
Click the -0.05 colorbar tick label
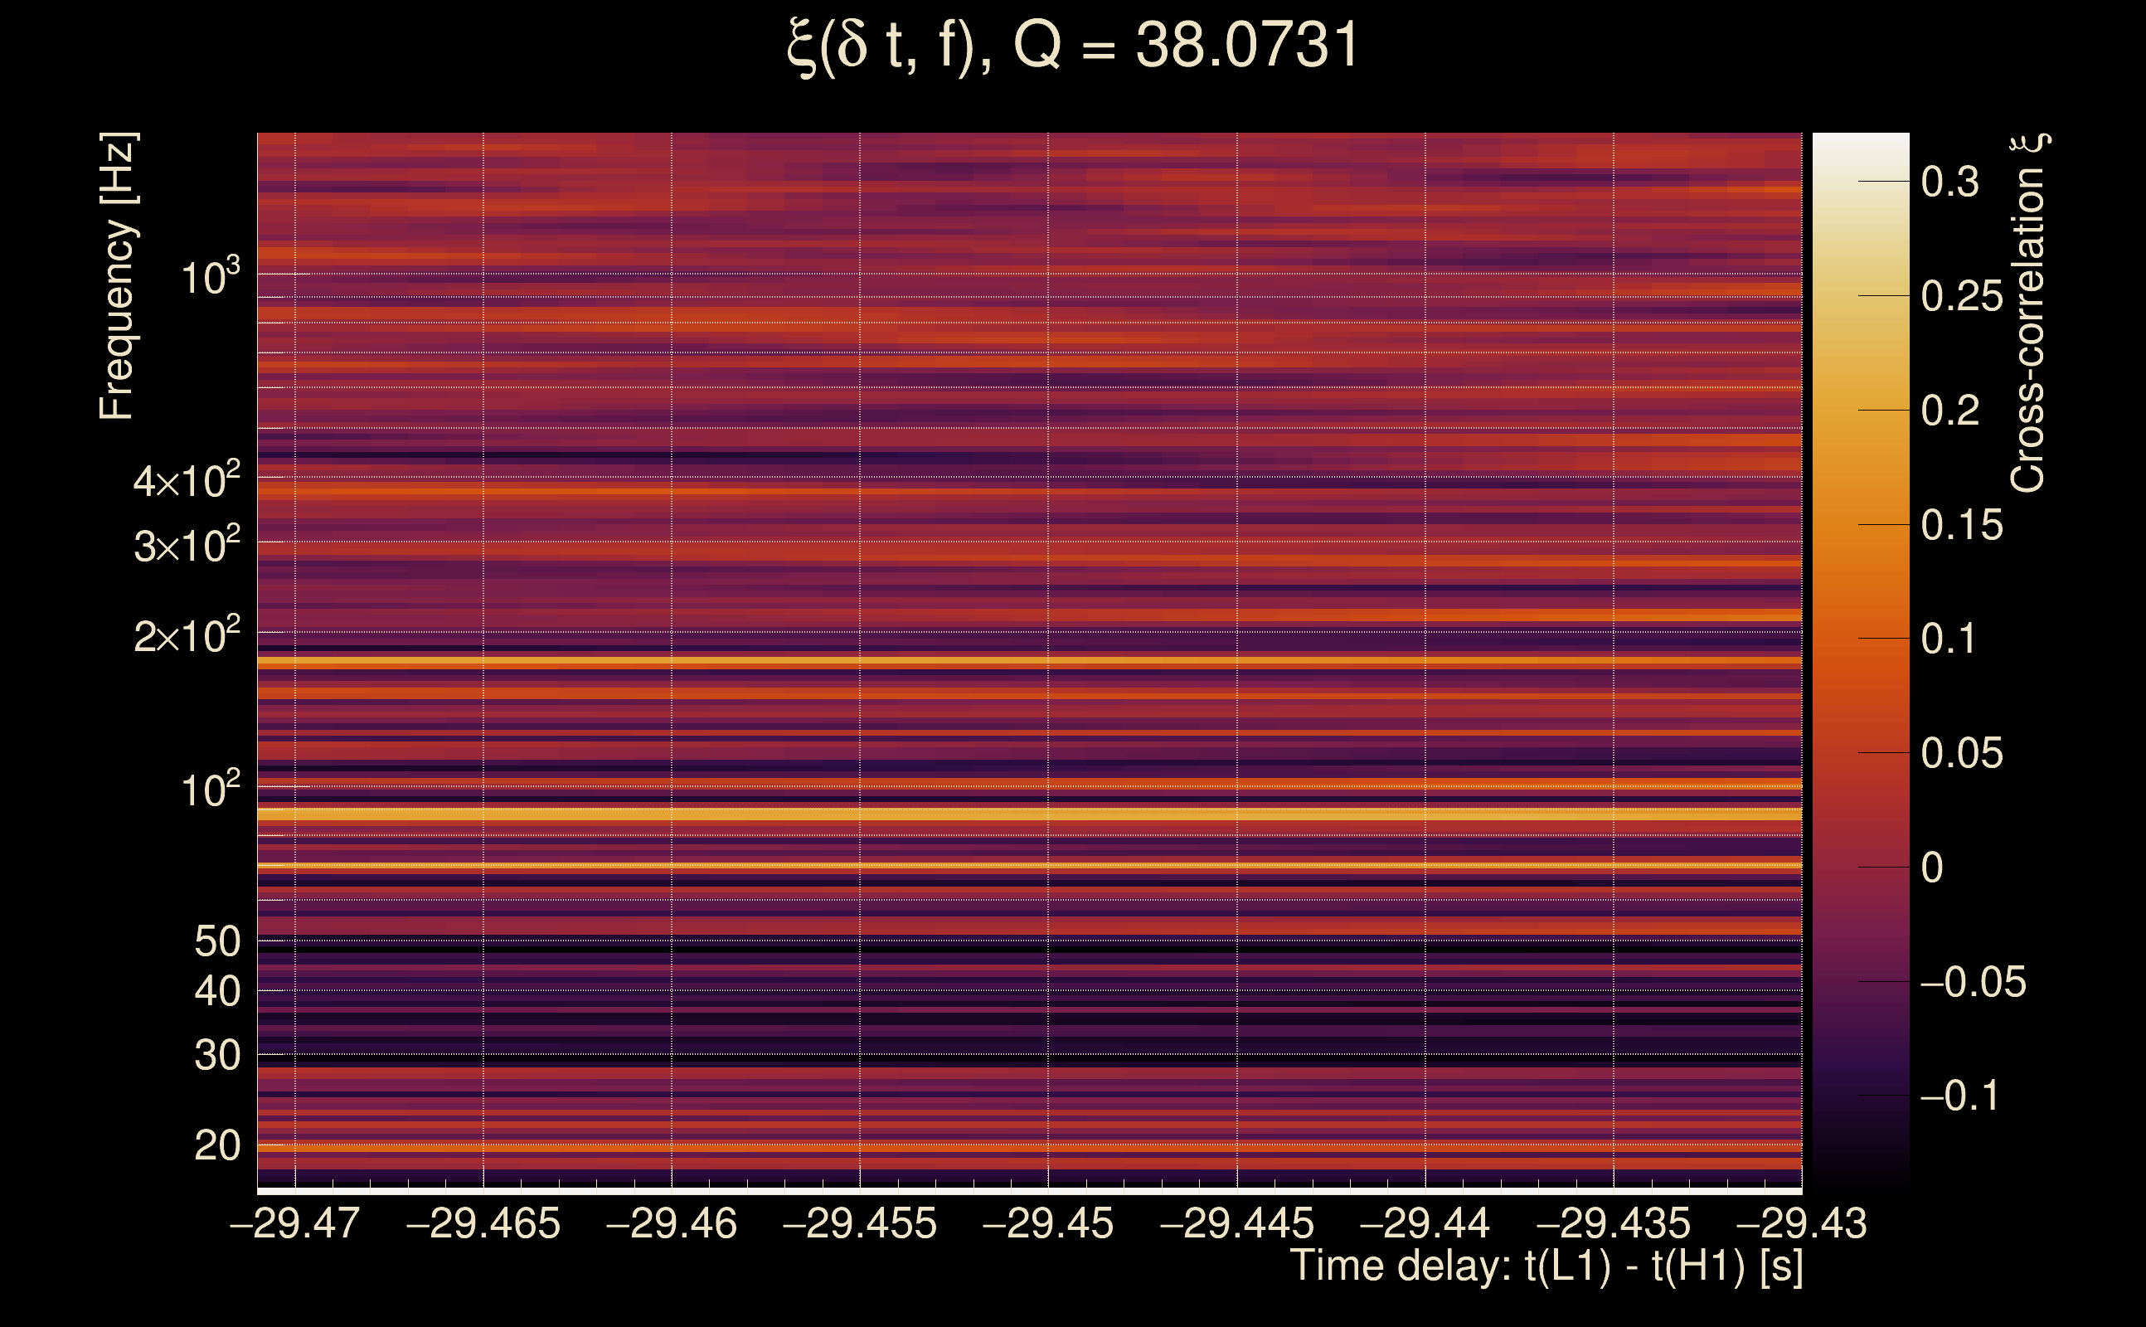coord(1973,982)
